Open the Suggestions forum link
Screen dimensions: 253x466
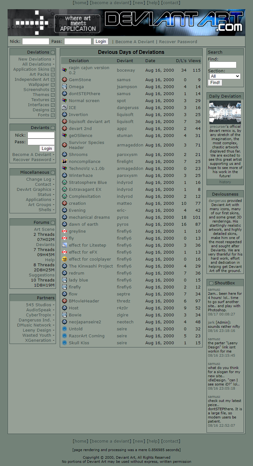tap(42, 275)
